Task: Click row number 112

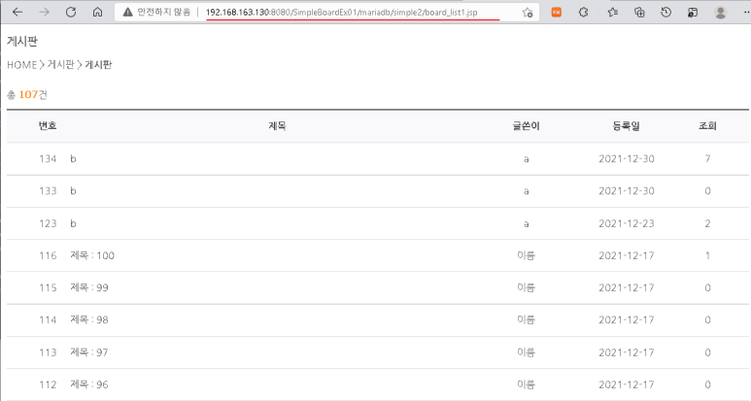Action: click(48, 384)
